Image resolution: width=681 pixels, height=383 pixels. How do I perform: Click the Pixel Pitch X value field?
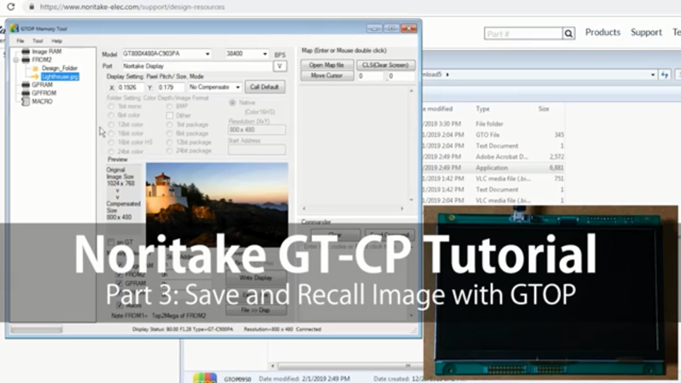point(130,87)
